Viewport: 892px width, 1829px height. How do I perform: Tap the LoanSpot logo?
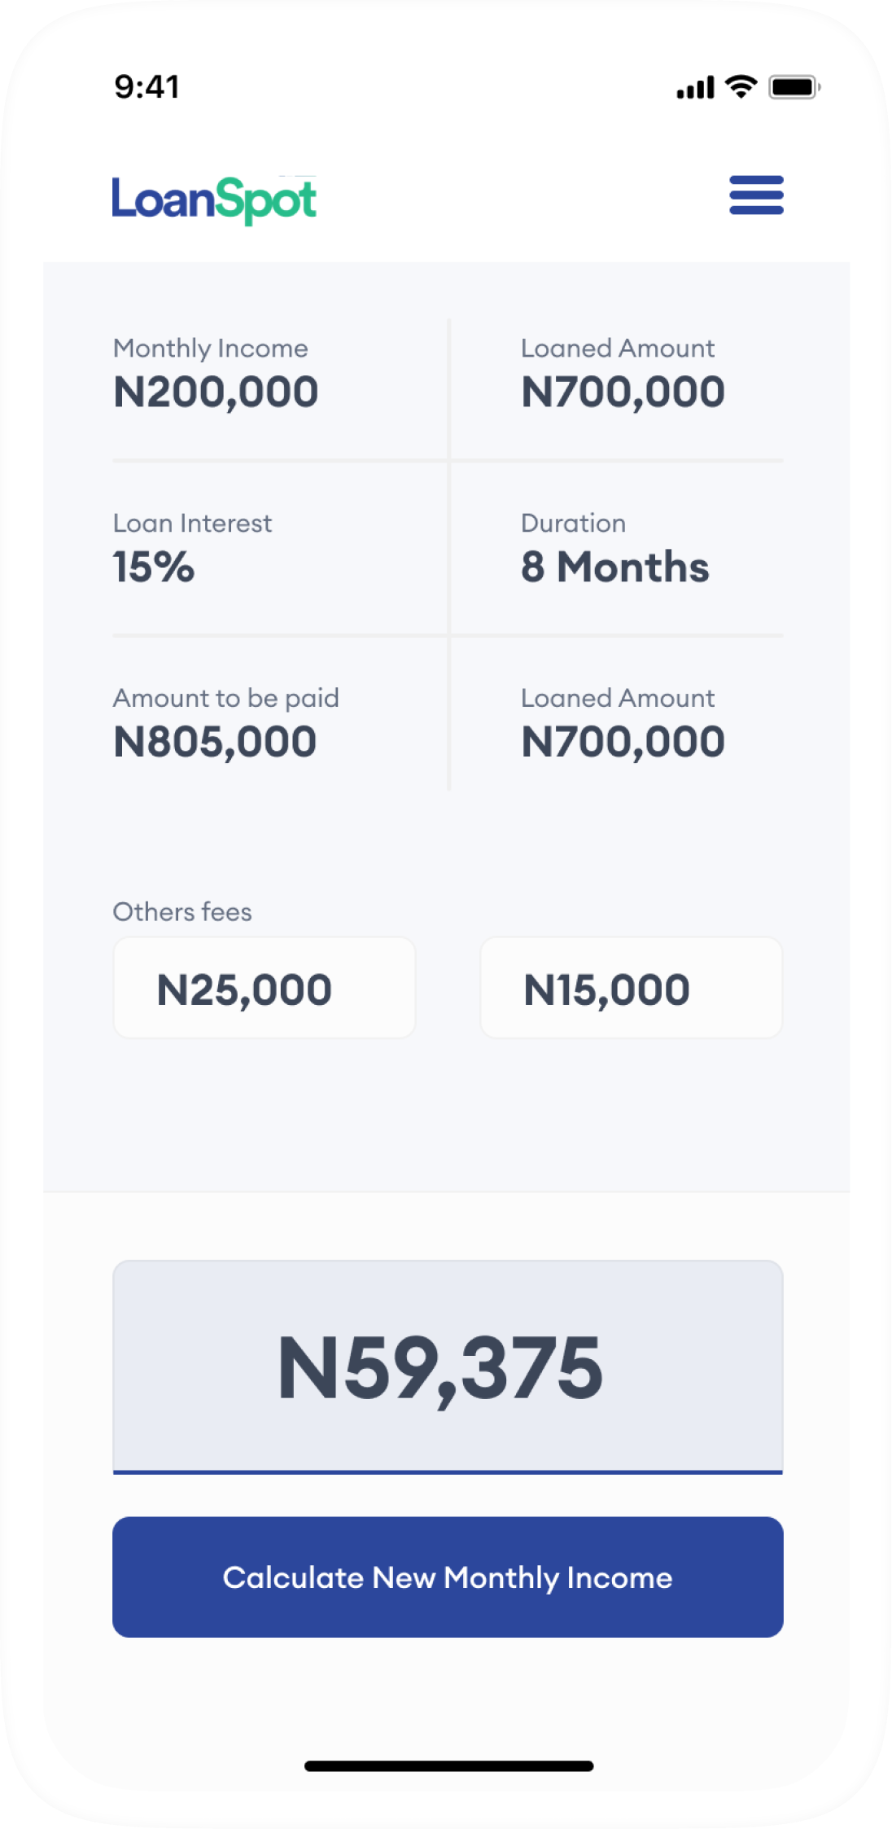214,200
